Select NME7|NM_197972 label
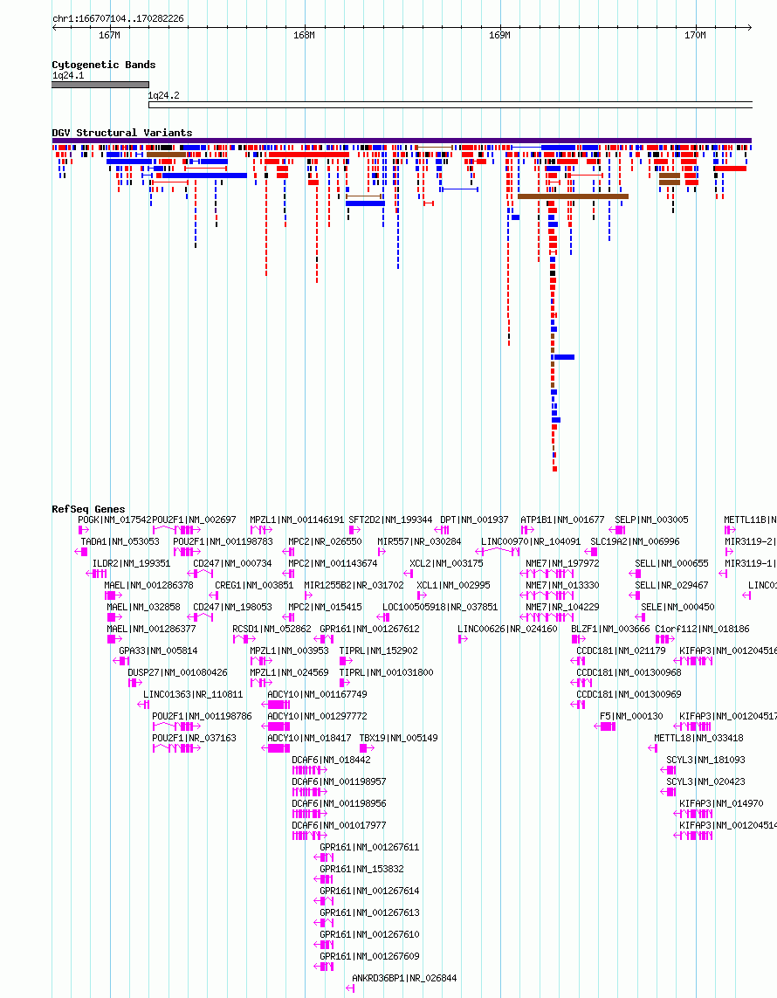777x998 pixels. pos(562,563)
